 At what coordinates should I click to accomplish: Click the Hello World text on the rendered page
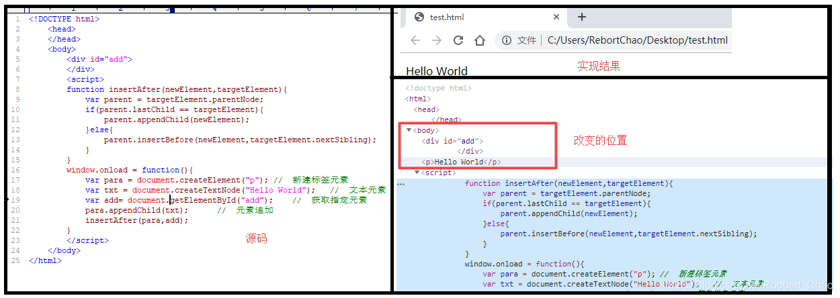pyautogui.click(x=437, y=71)
